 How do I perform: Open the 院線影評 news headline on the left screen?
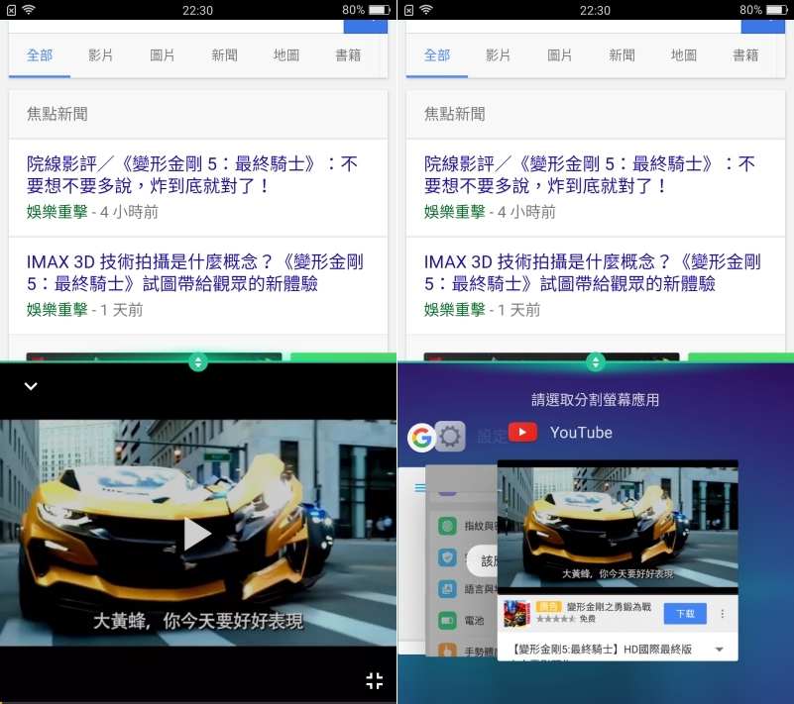(192, 174)
